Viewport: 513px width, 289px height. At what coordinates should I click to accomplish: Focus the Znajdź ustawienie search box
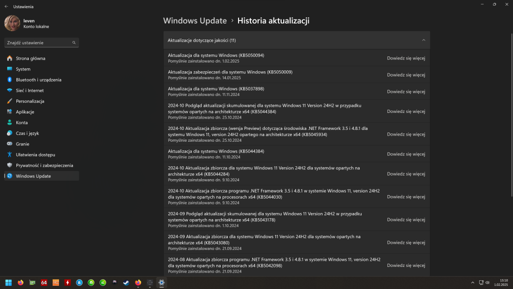42,43
